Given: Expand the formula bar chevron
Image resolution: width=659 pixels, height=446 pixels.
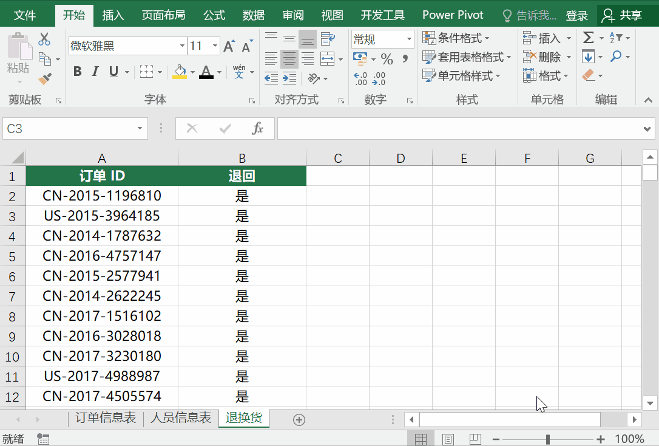Looking at the screenshot, I should [x=647, y=129].
